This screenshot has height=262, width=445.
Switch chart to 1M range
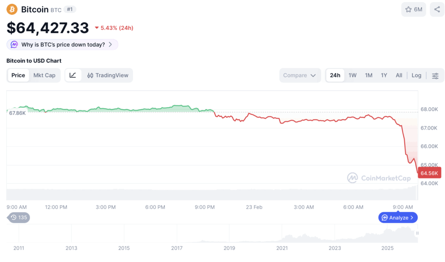pos(369,75)
